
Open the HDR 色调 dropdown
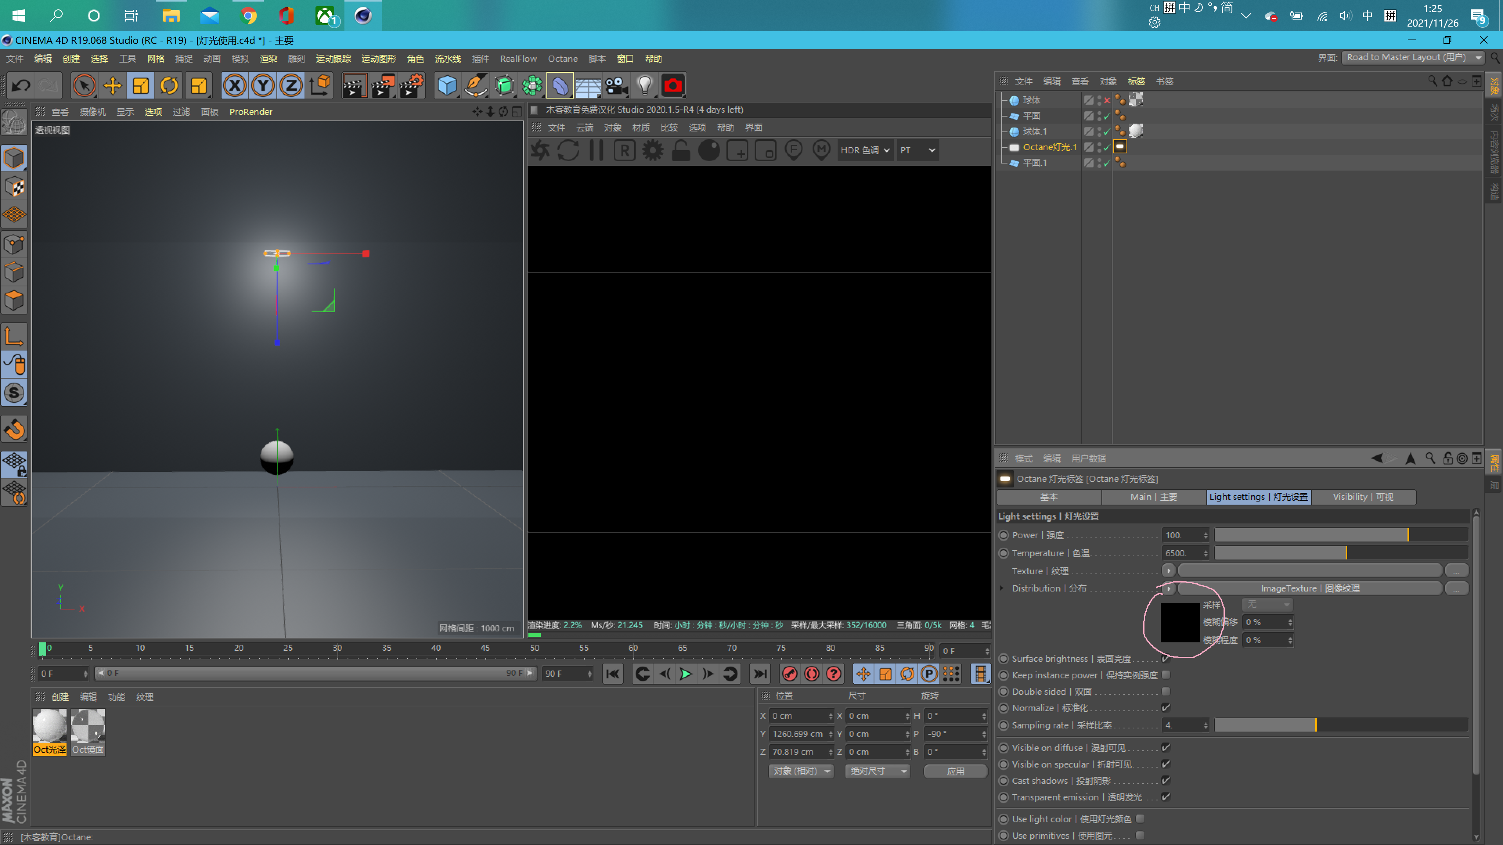pos(865,150)
